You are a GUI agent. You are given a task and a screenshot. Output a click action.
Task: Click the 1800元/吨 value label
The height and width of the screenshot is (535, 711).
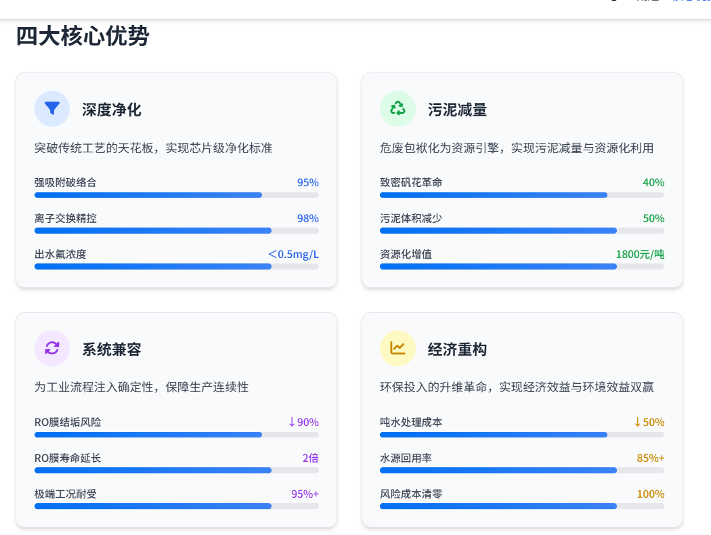point(640,255)
